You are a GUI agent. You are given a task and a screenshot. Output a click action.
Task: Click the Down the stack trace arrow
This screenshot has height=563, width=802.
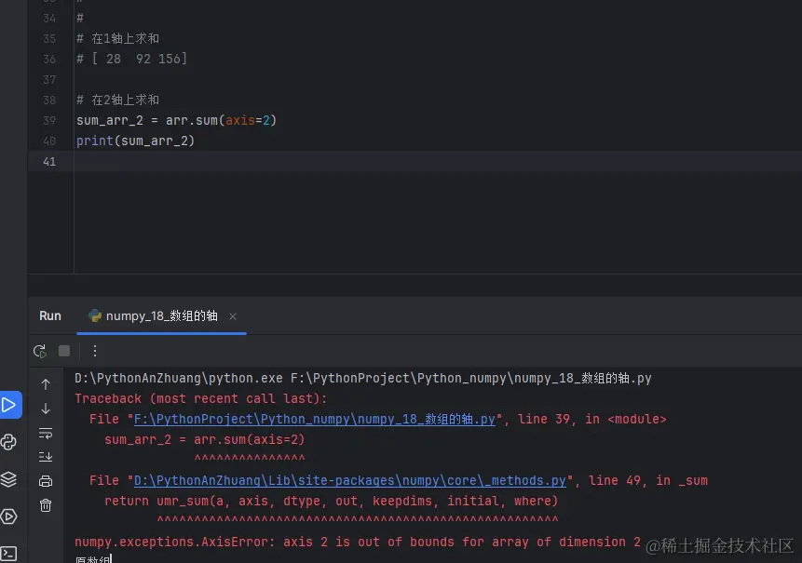[x=46, y=409]
